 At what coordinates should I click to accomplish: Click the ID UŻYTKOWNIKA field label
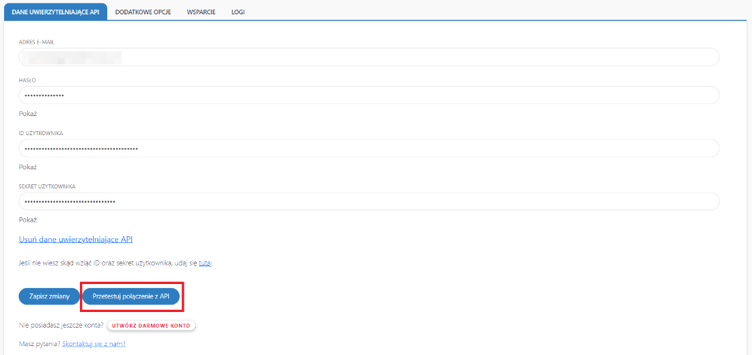click(41, 133)
